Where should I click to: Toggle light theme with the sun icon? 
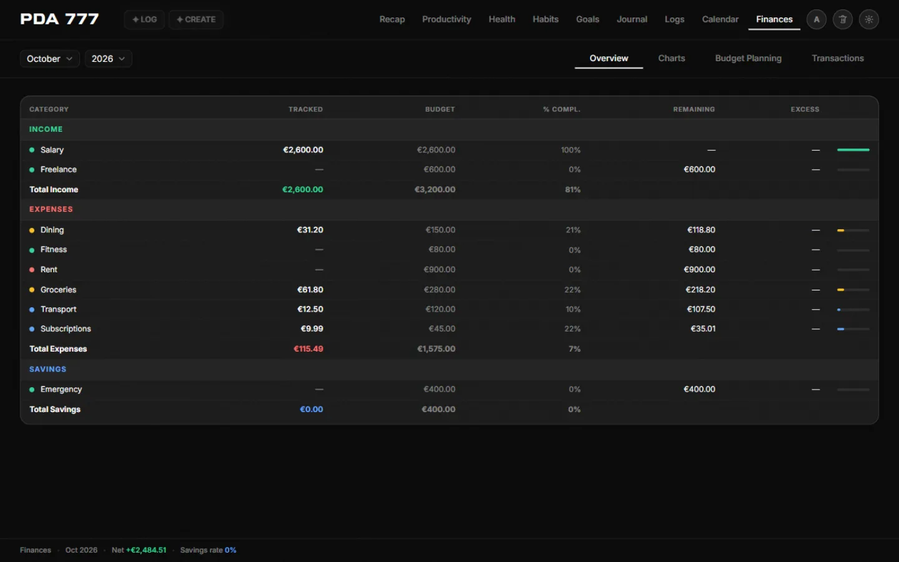point(869,19)
